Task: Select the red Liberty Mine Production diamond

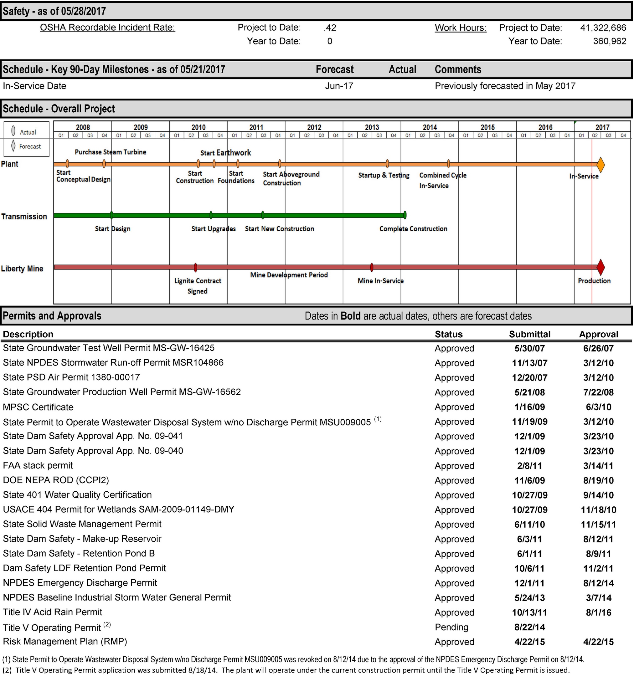Action: [x=601, y=267]
